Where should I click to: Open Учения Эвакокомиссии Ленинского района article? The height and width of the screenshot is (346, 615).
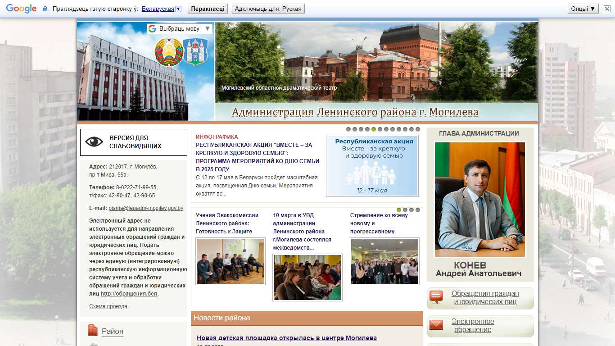(227, 223)
